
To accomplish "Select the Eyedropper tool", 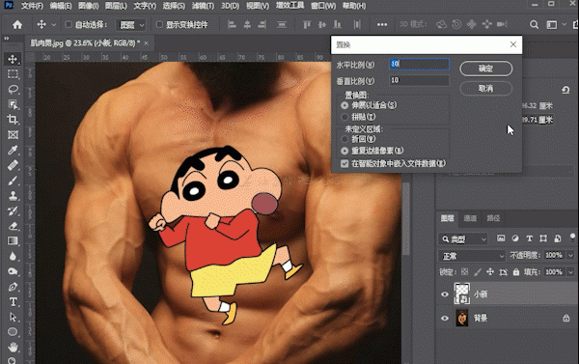I will pos(13,150).
